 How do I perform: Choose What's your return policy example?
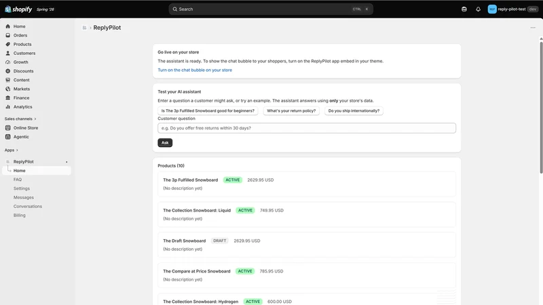[291, 110]
